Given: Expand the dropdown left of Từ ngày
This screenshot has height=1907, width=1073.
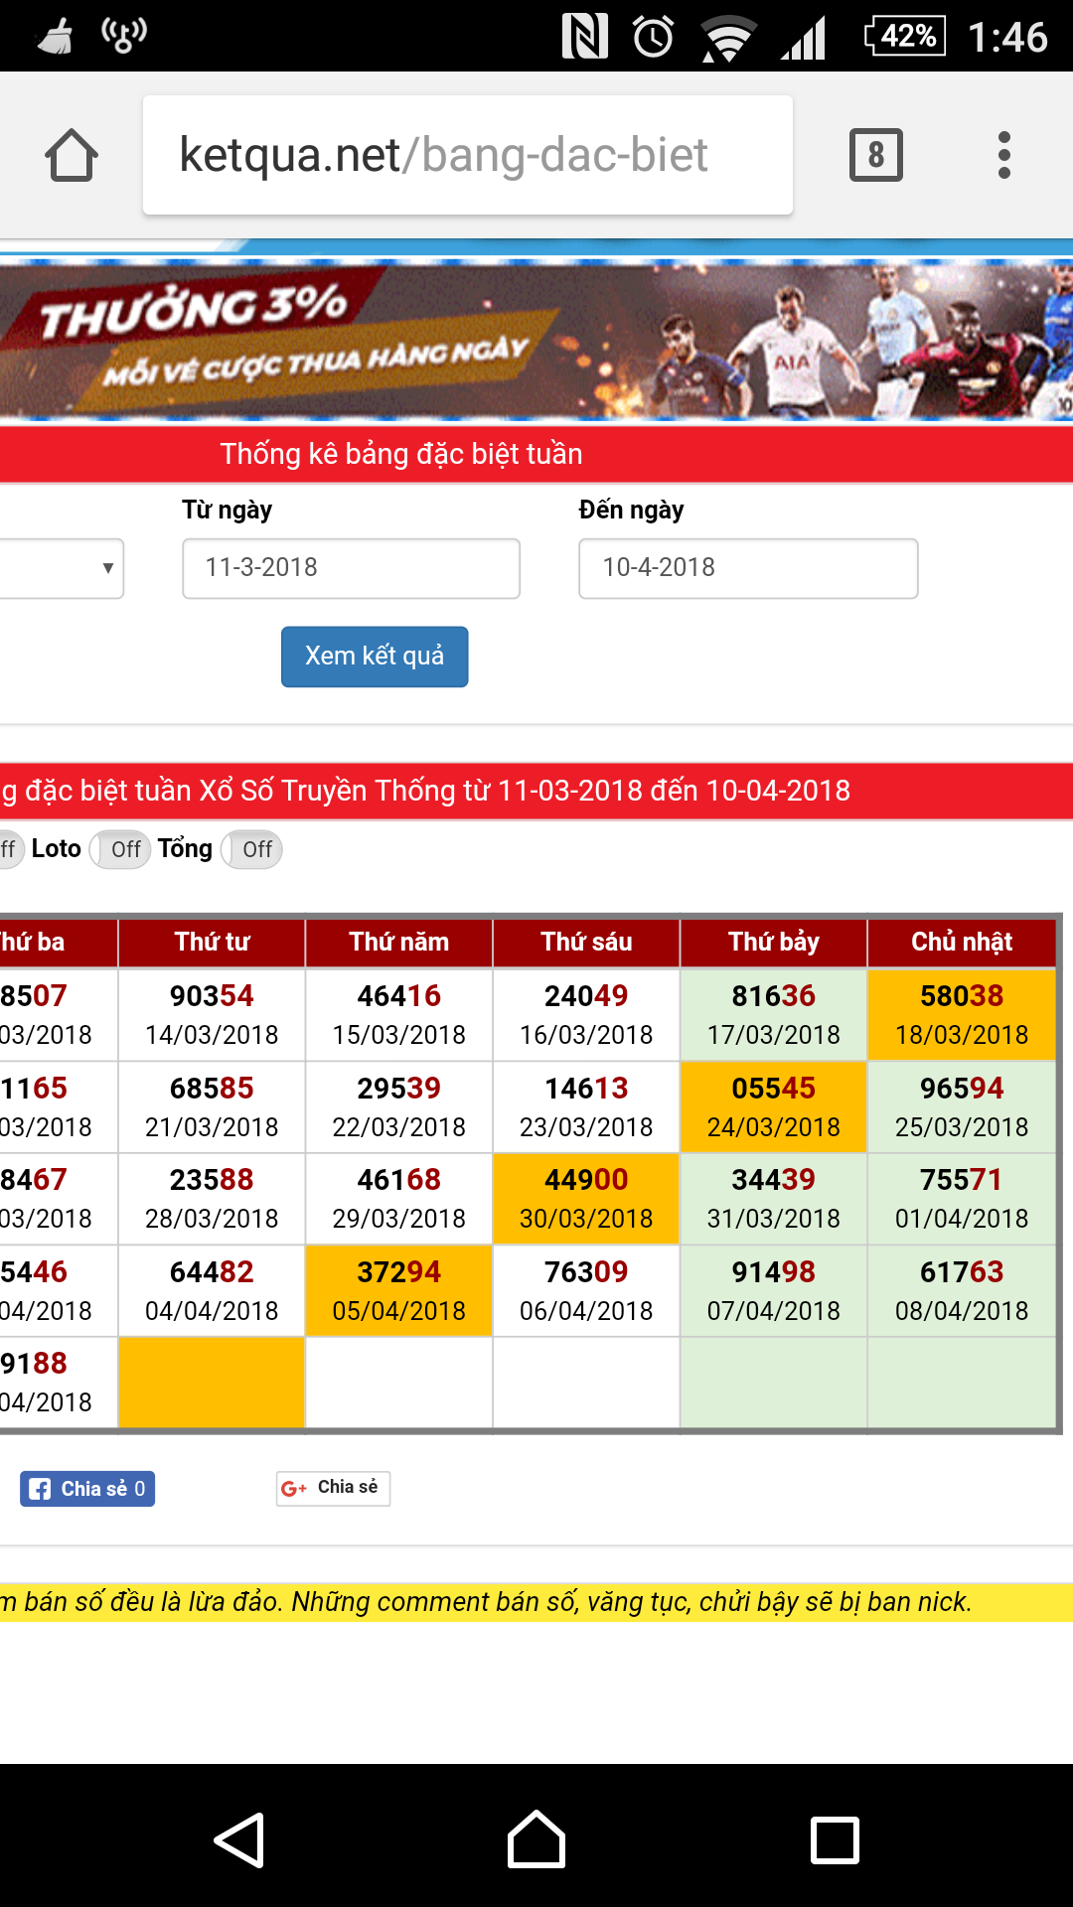Looking at the screenshot, I should (x=62, y=568).
